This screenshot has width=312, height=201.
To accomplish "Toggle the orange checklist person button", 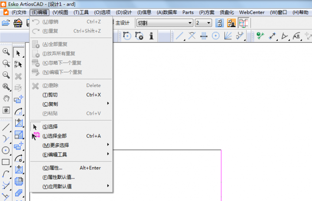I will coord(231,23).
